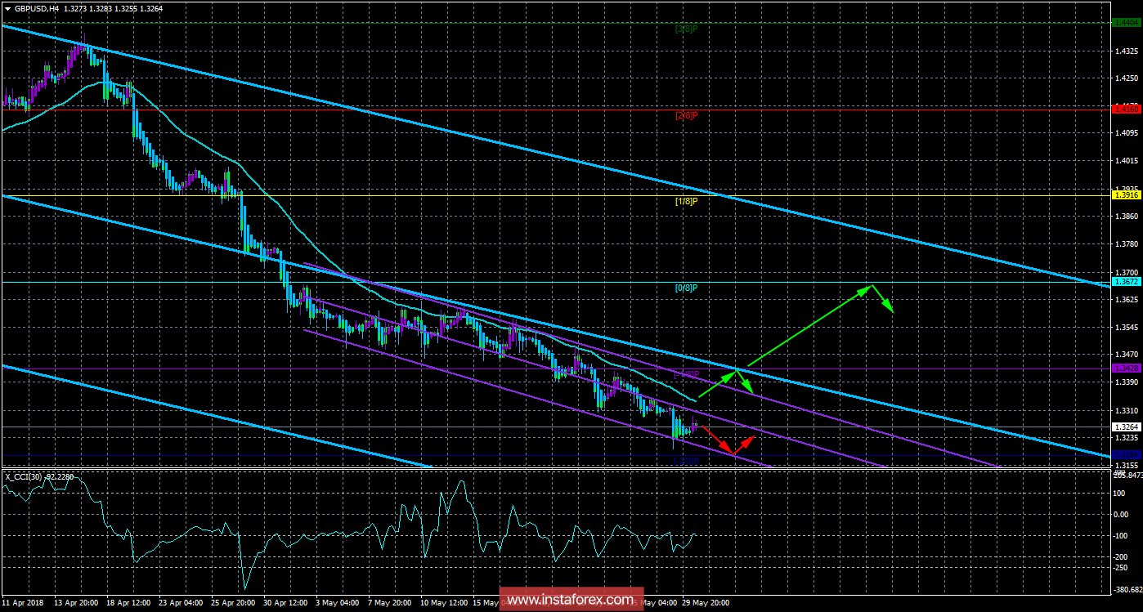Select the low price value 1.3255
Image resolution: width=1143 pixels, height=612 pixels.
pyautogui.click(x=128, y=9)
